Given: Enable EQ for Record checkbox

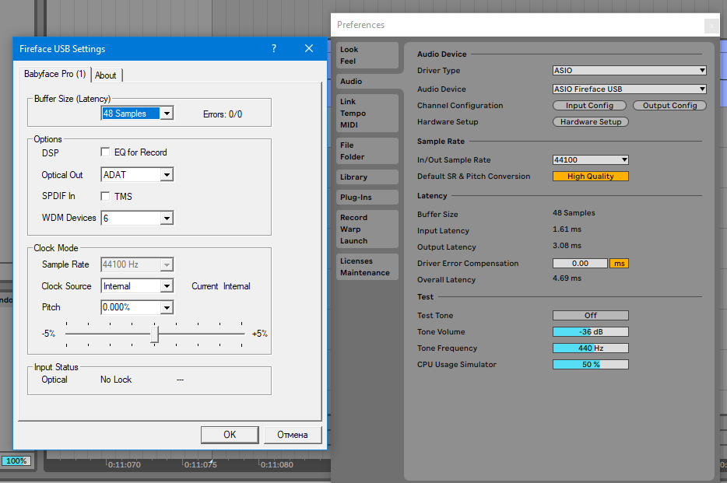Looking at the screenshot, I should [106, 152].
